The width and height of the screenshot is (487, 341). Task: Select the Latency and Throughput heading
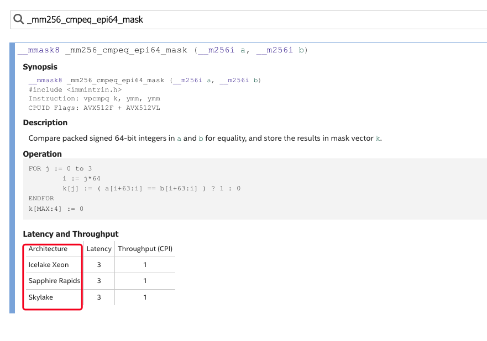(x=71, y=234)
